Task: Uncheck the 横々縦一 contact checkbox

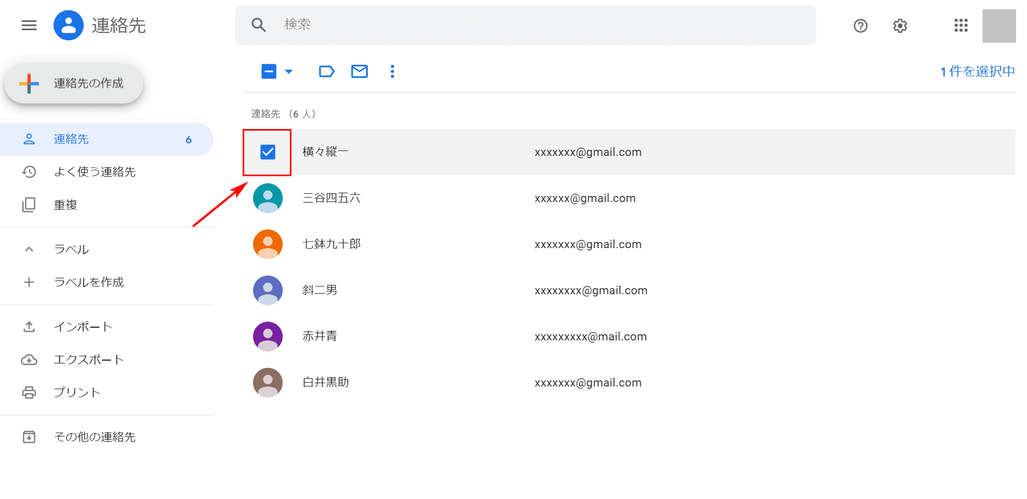Action: click(x=268, y=152)
